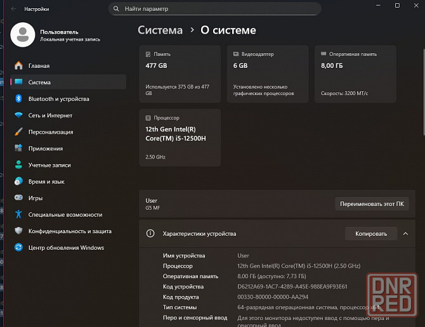Click the Имя устройства value User
The height and width of the screenshot is (327, 425).
(x=243, y=255)
